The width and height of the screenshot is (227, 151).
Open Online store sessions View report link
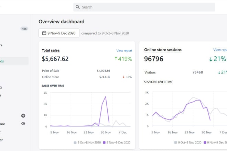tap(220, 50)
